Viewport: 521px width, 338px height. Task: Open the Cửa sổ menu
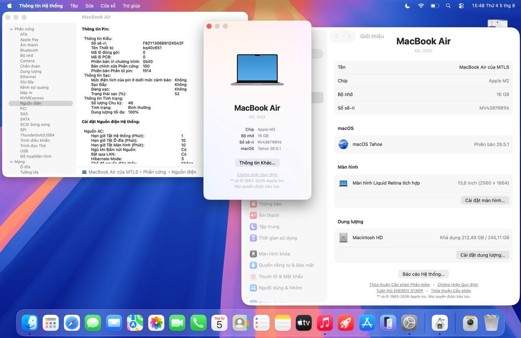(x=108, y=6)
